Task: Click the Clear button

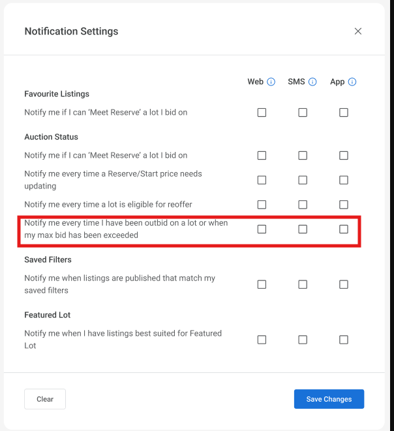Action: pos(45,399)
